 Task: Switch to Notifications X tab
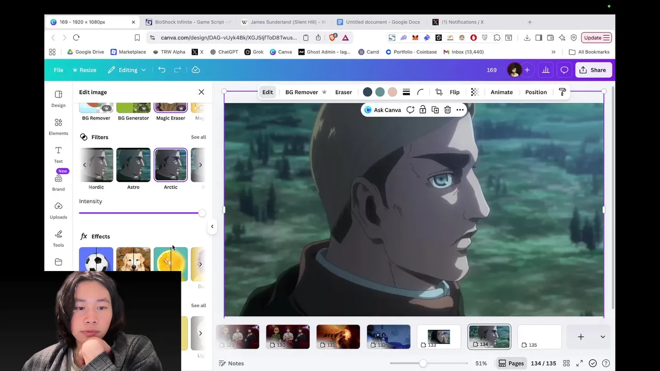(458, 22)
